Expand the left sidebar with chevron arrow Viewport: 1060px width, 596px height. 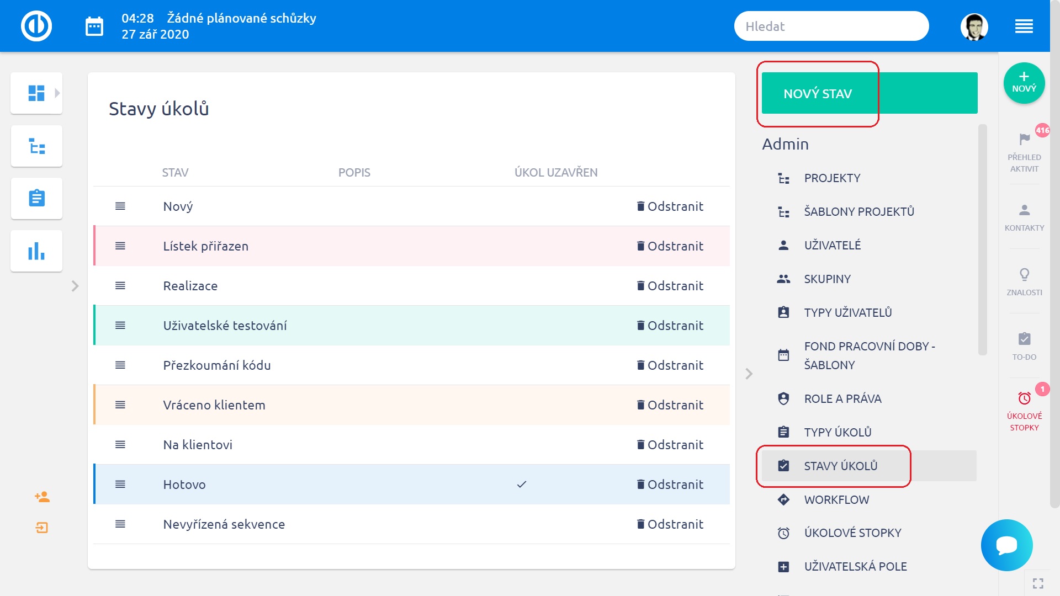tap(75, 286)
